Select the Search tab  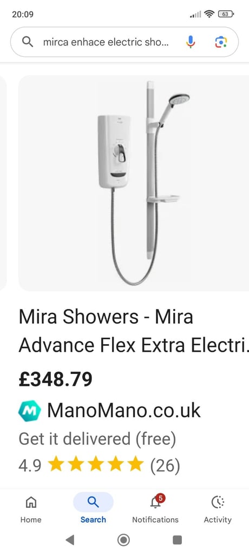(x=93, y=509)
